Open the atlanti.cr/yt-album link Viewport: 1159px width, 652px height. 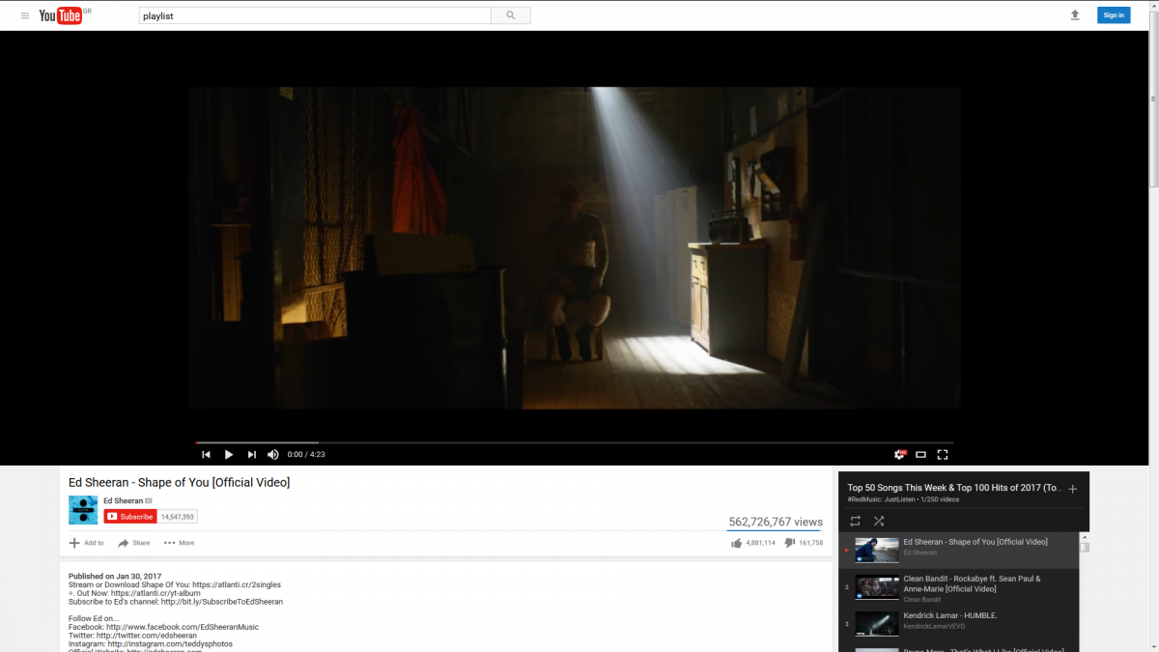(155, 593)
